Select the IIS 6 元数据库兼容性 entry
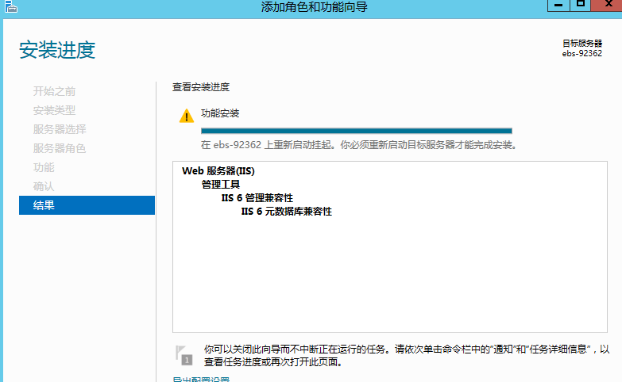Screen dimensions: 622x382 286,212
